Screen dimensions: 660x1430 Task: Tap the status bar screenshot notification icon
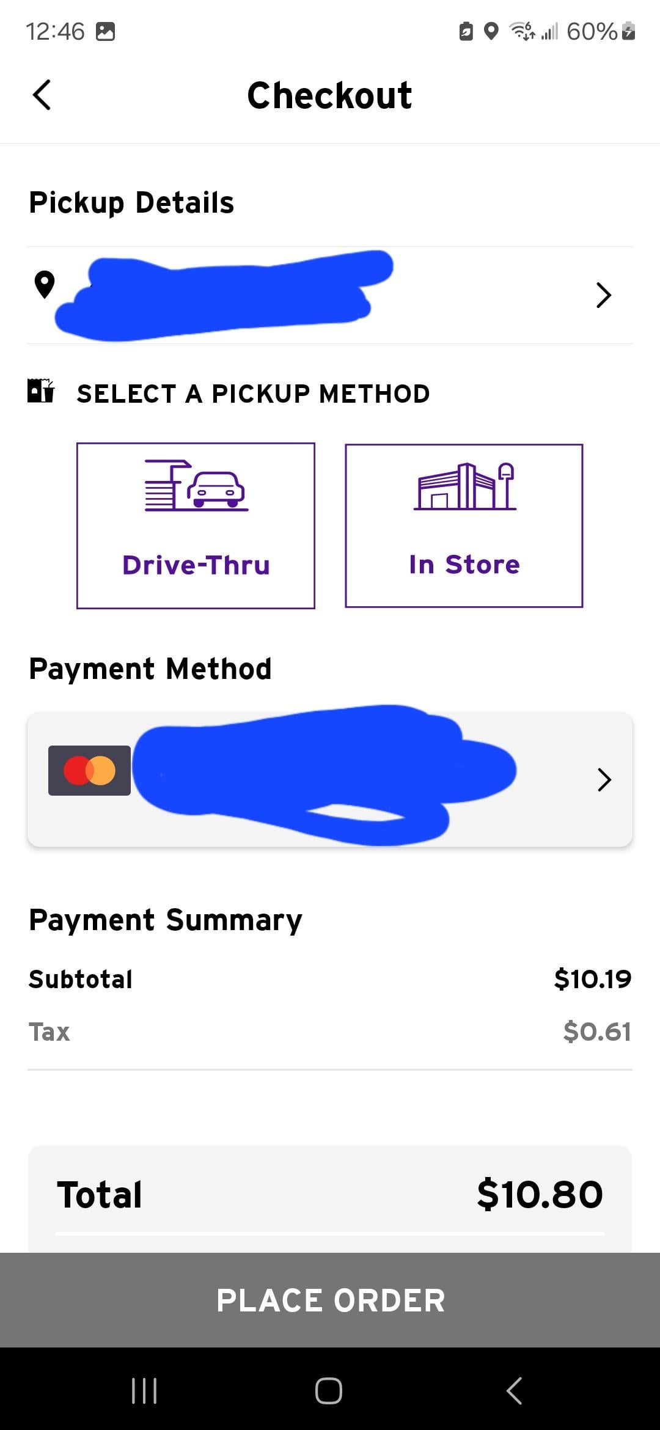[x=106, y=32]
